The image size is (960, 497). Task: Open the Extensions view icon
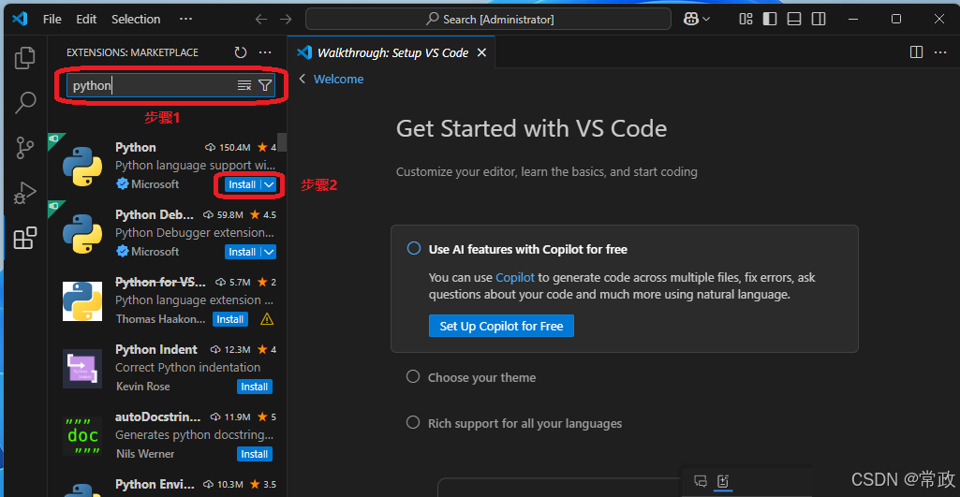point(25,238)
